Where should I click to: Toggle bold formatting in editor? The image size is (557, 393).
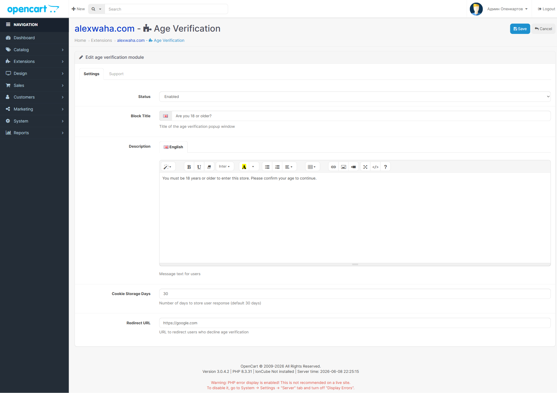coord(189,167)
